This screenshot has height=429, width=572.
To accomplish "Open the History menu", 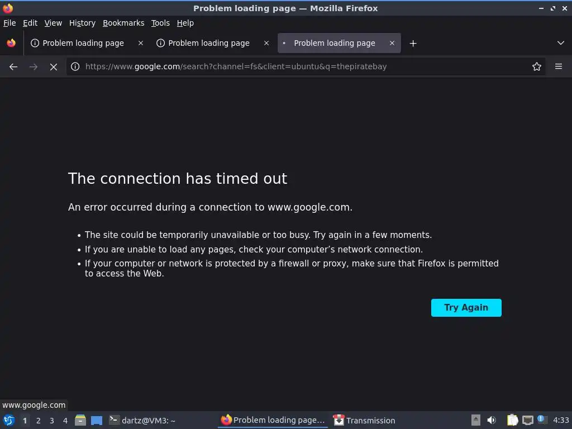I will pos(83,23).
